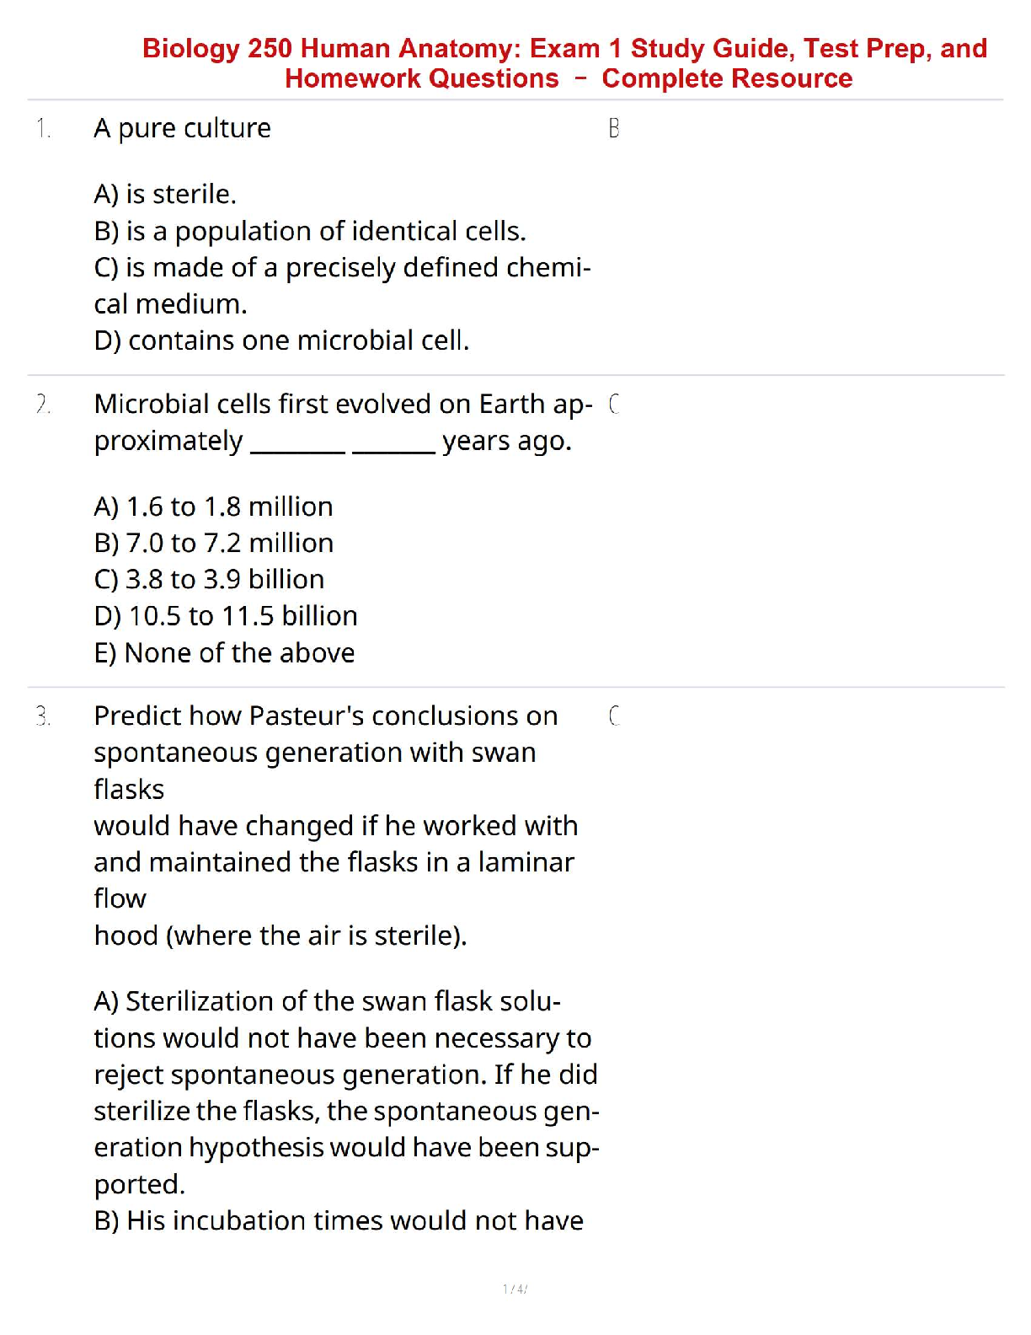The height and width of the screenshot is (1335, 1031).
Task: Click question number 1 marker
Action: click(43, 129)
